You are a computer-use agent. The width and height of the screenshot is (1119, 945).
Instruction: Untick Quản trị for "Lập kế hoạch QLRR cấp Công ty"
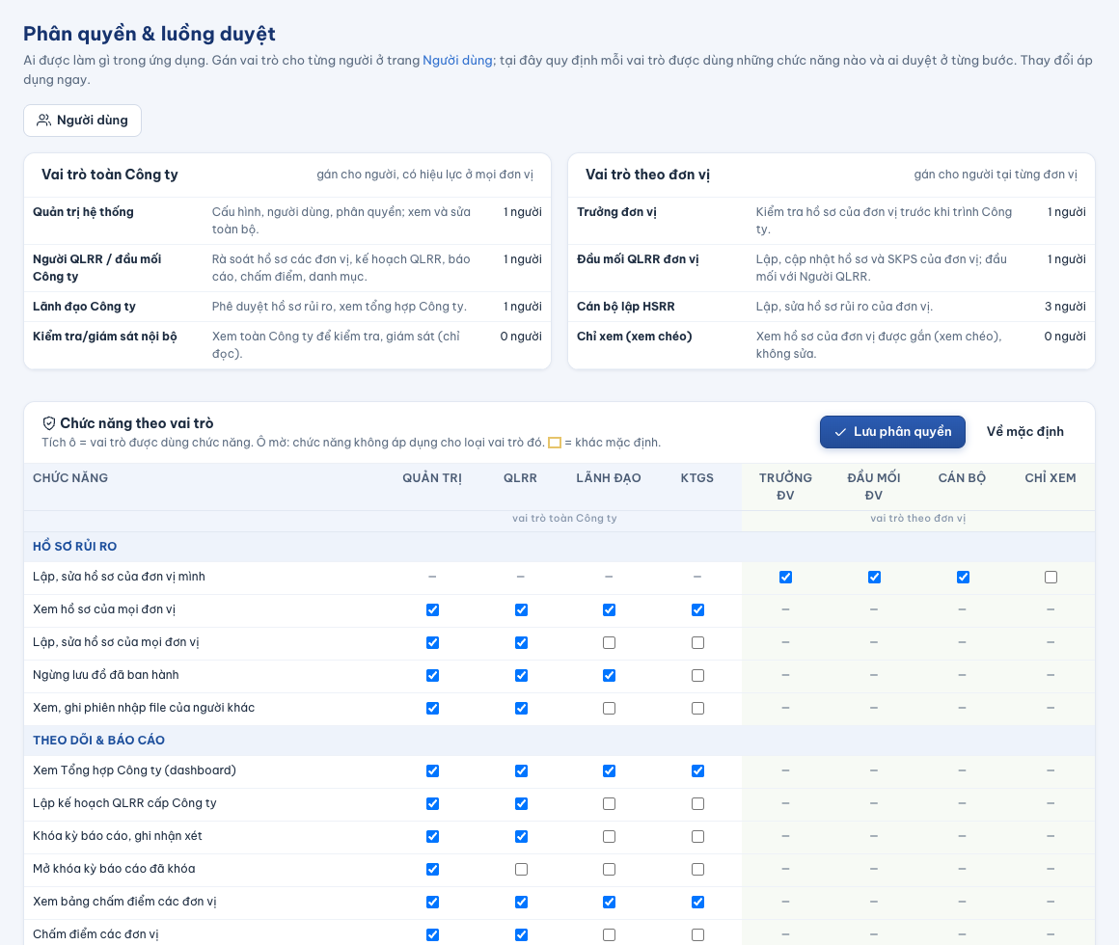(x=432, y=804)
